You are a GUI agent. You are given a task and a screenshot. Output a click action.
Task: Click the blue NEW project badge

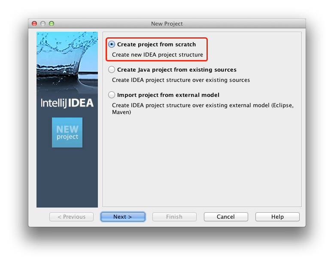click(67, 132)
